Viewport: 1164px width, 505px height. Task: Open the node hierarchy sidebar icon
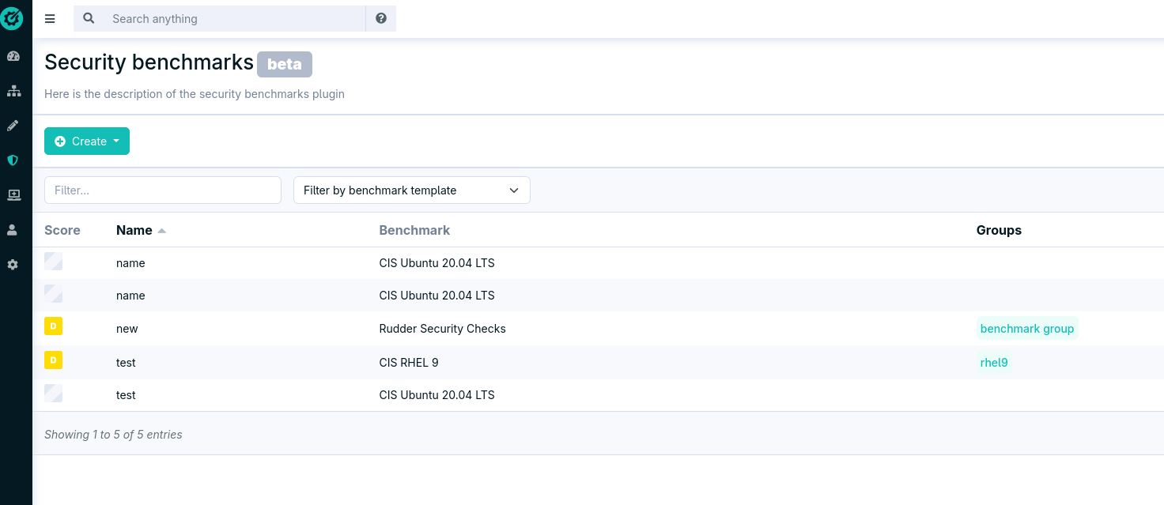(13, 91)
